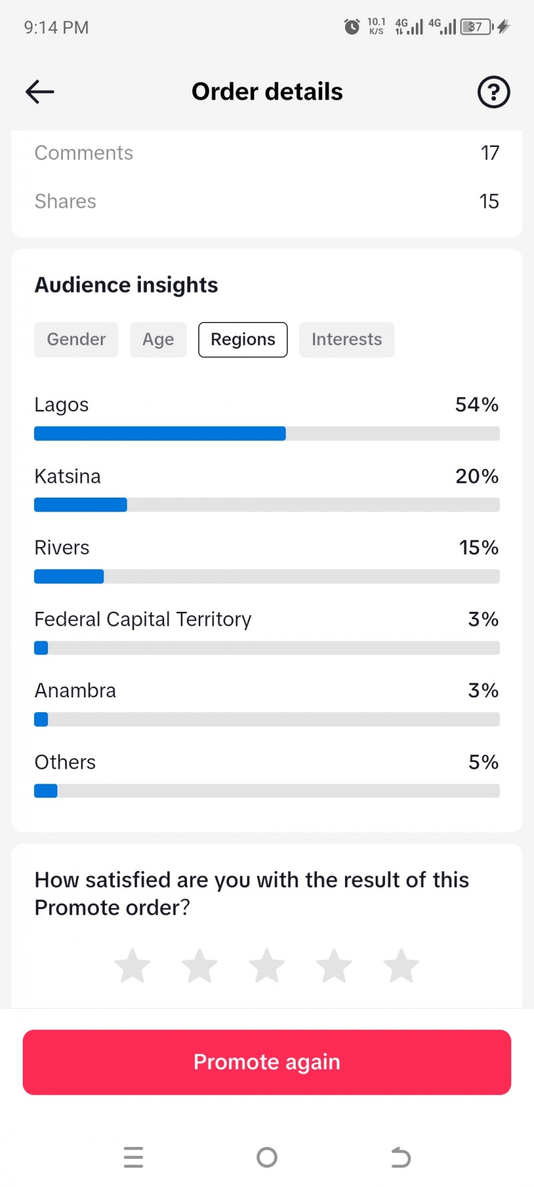Tap the Android home circle icon

(267, 1157)
